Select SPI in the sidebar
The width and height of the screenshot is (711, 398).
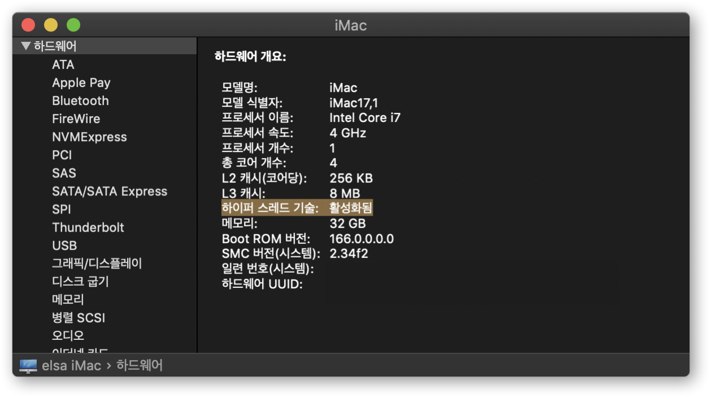pyautogui.click(x=62, y=209)
